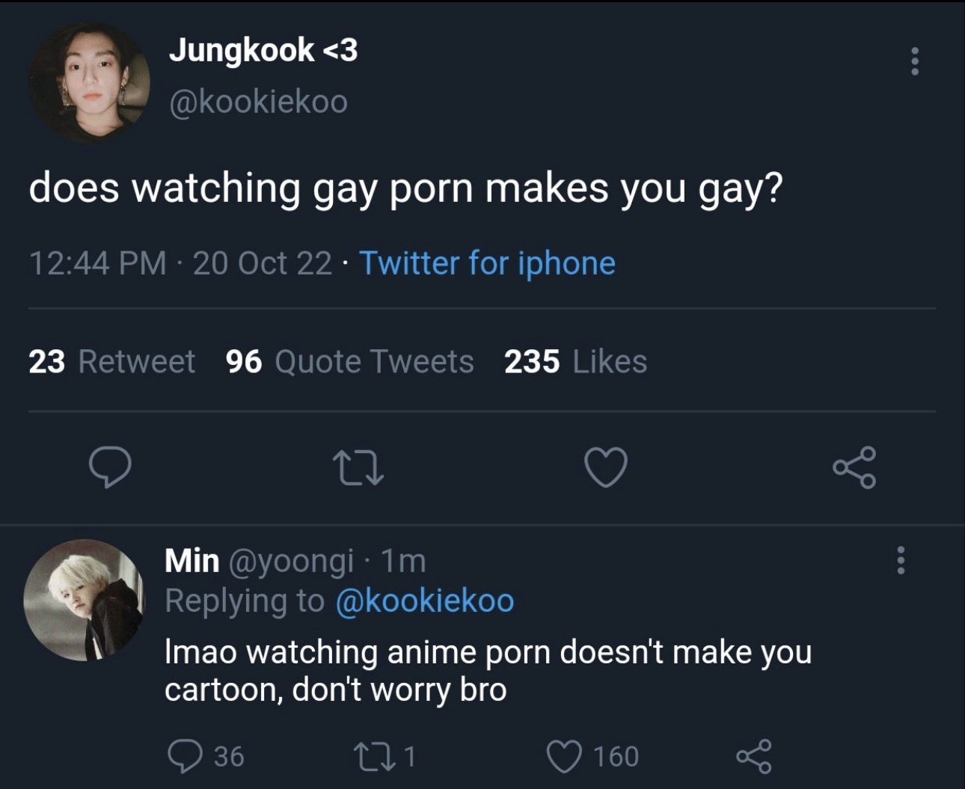The image size is (965, 789).
Task: Open more options for Jungkook's tweet
Action: 914,61
